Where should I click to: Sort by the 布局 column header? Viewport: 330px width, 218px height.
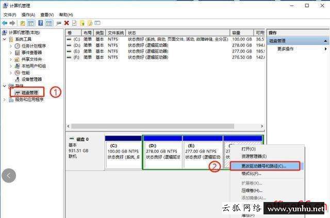[87, 33]
